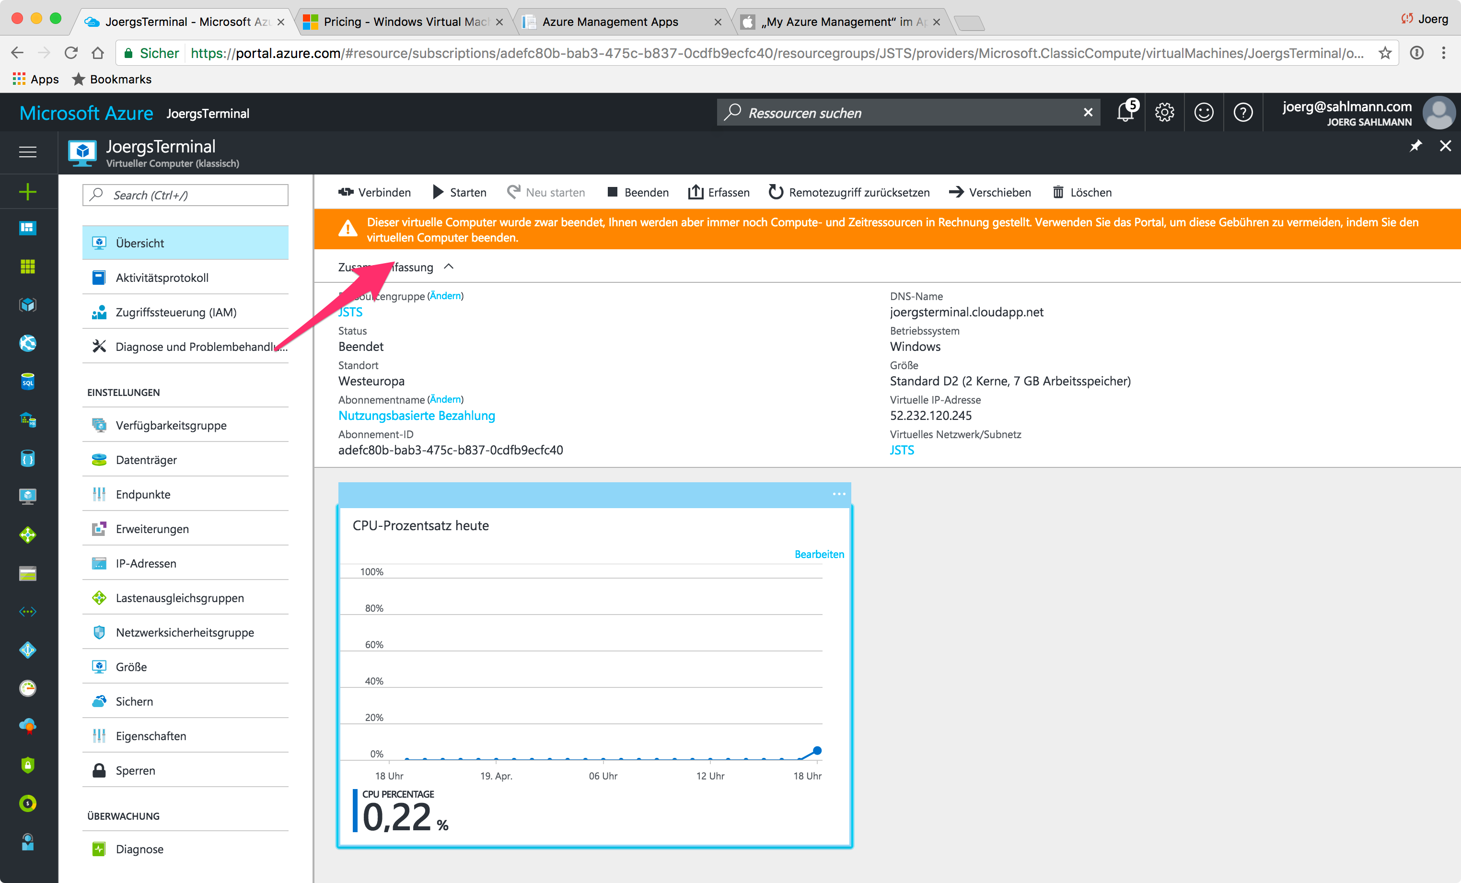Open portal settings gear icon
Screen dimensions: 1461x883
(x=1164, y=112)
